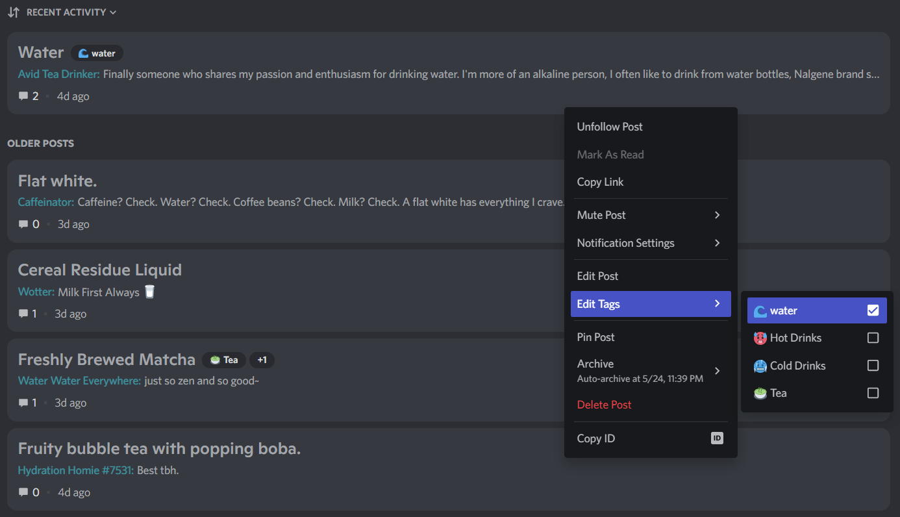Click the comment bubble icon on Flat white post
The width and height of the screenshot is (900, 517).
point(25,223)
